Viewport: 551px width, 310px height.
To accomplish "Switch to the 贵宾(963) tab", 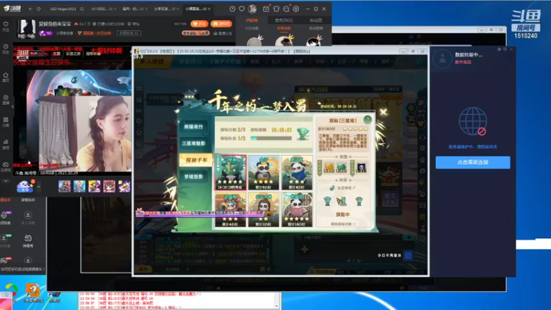I will (284, 20).
